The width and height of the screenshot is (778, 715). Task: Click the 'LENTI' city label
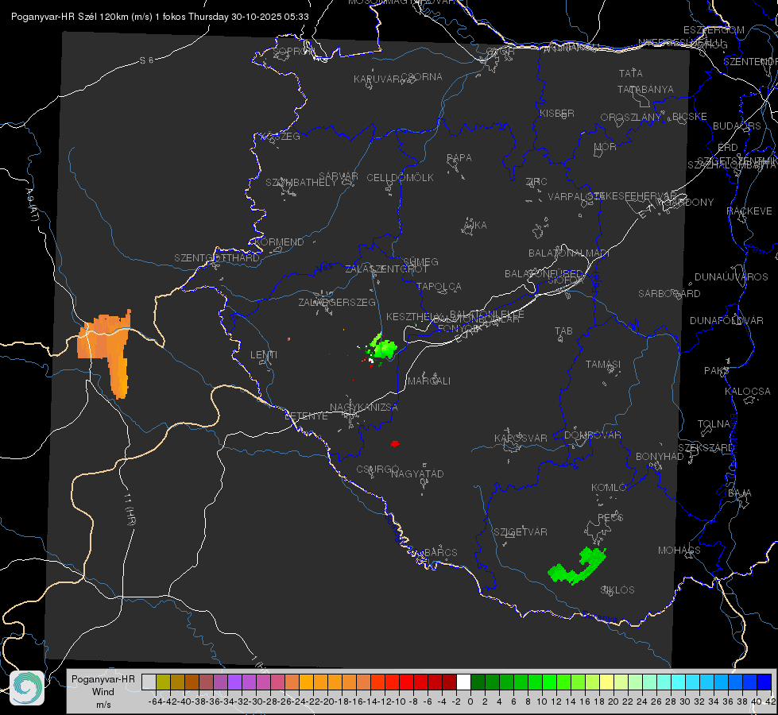[264, 355]
